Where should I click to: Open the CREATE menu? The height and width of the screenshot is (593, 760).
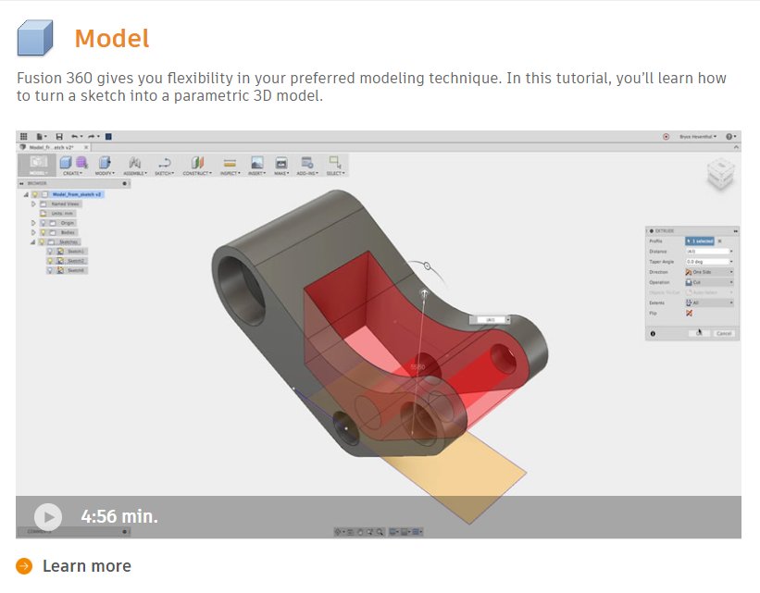73,173
